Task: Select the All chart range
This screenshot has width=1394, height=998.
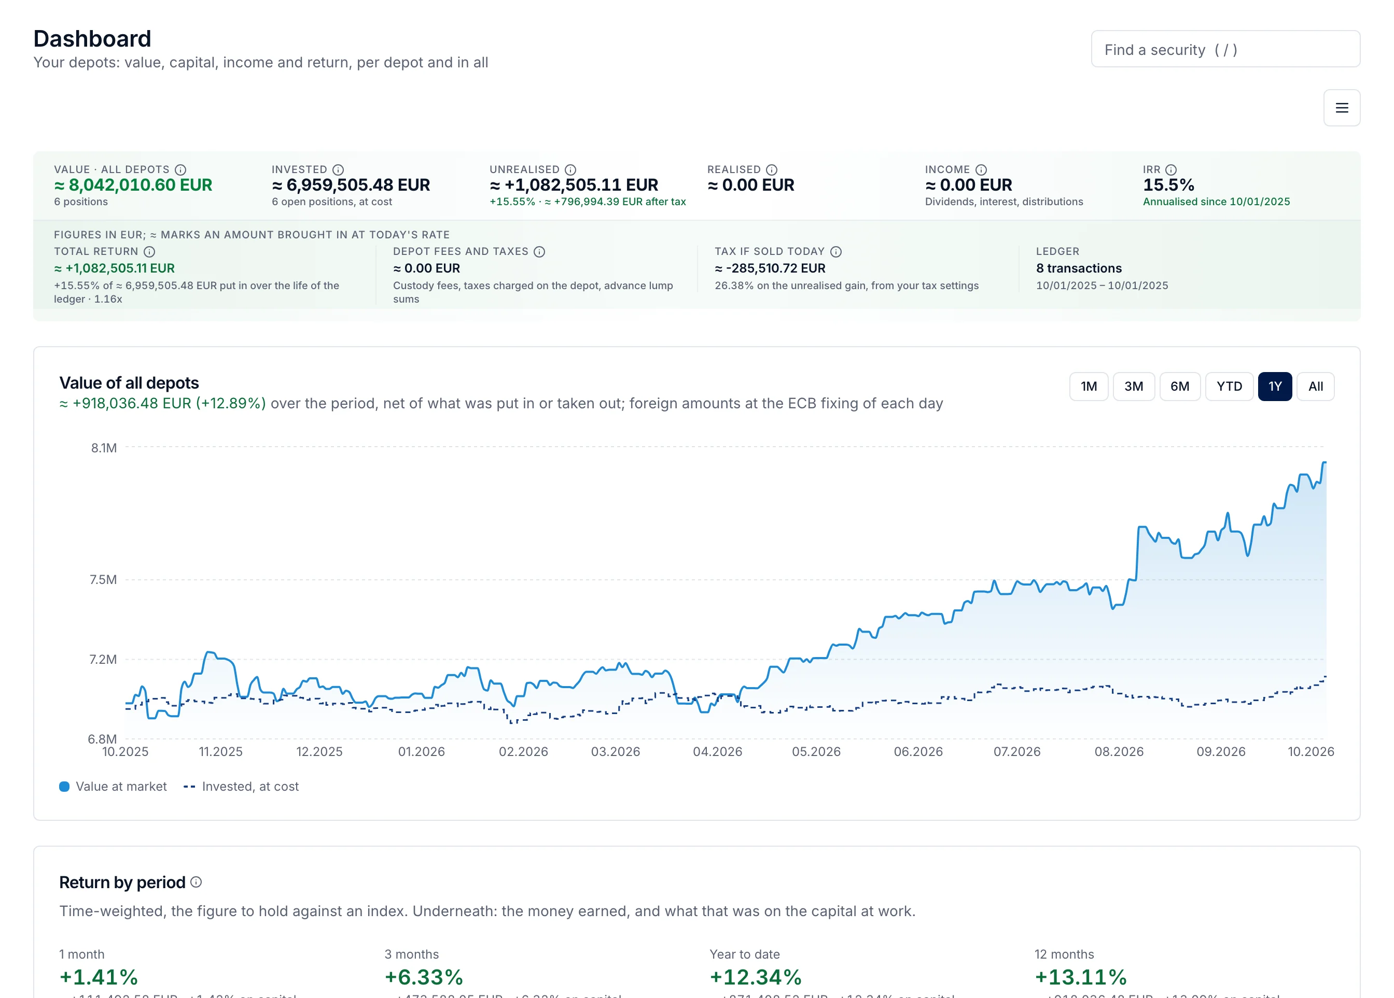Action: point(1315,387)
